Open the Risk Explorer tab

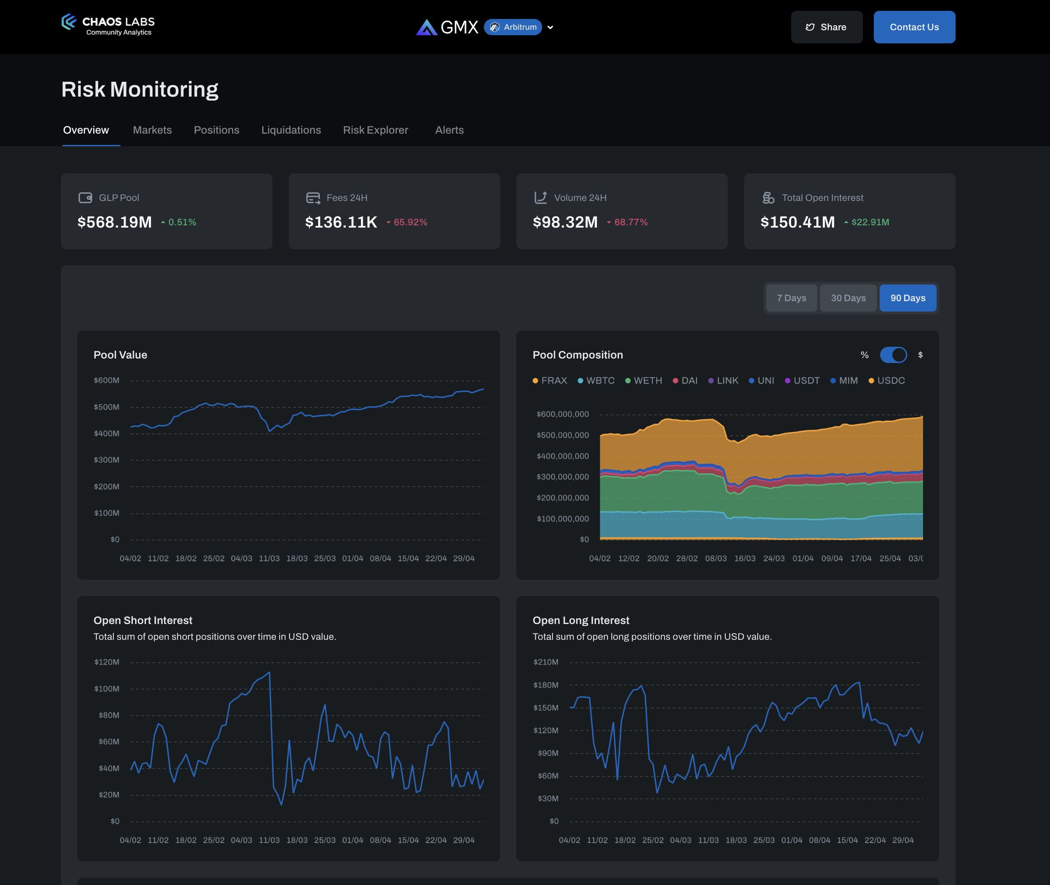point(375,130)
